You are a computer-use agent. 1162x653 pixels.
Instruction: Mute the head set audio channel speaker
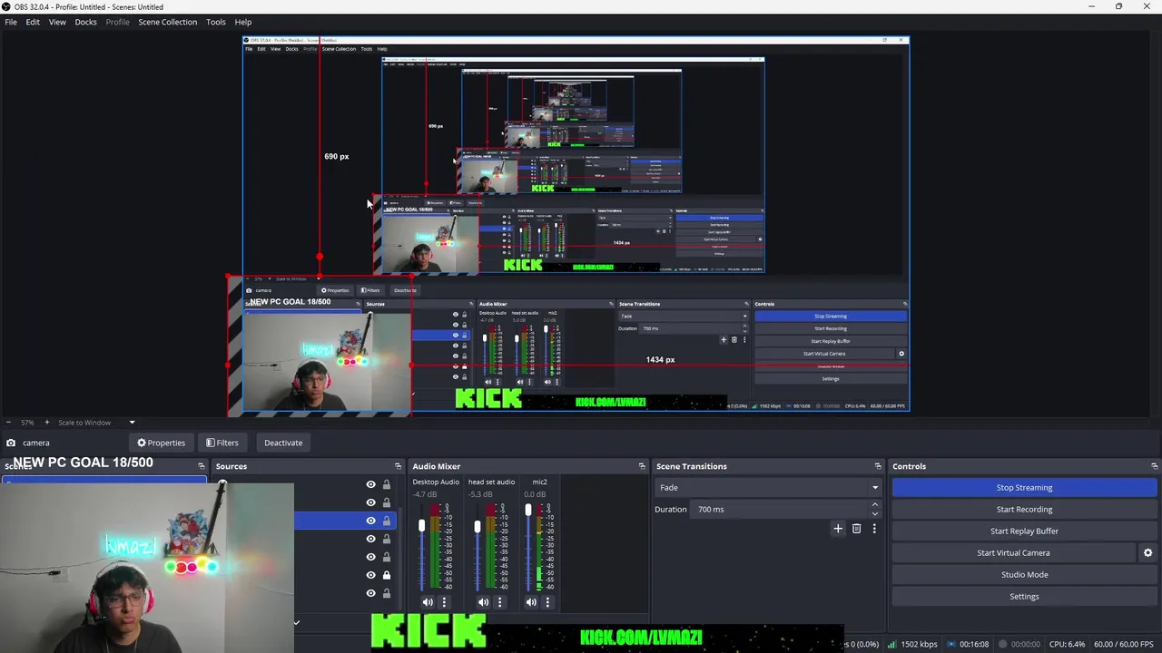tap(483, 602)
